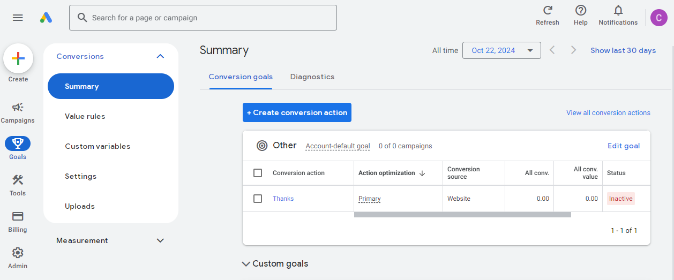This screenshot has height=280, width=674.
Task: Expand the Measurement section
Action: (160, 240)
